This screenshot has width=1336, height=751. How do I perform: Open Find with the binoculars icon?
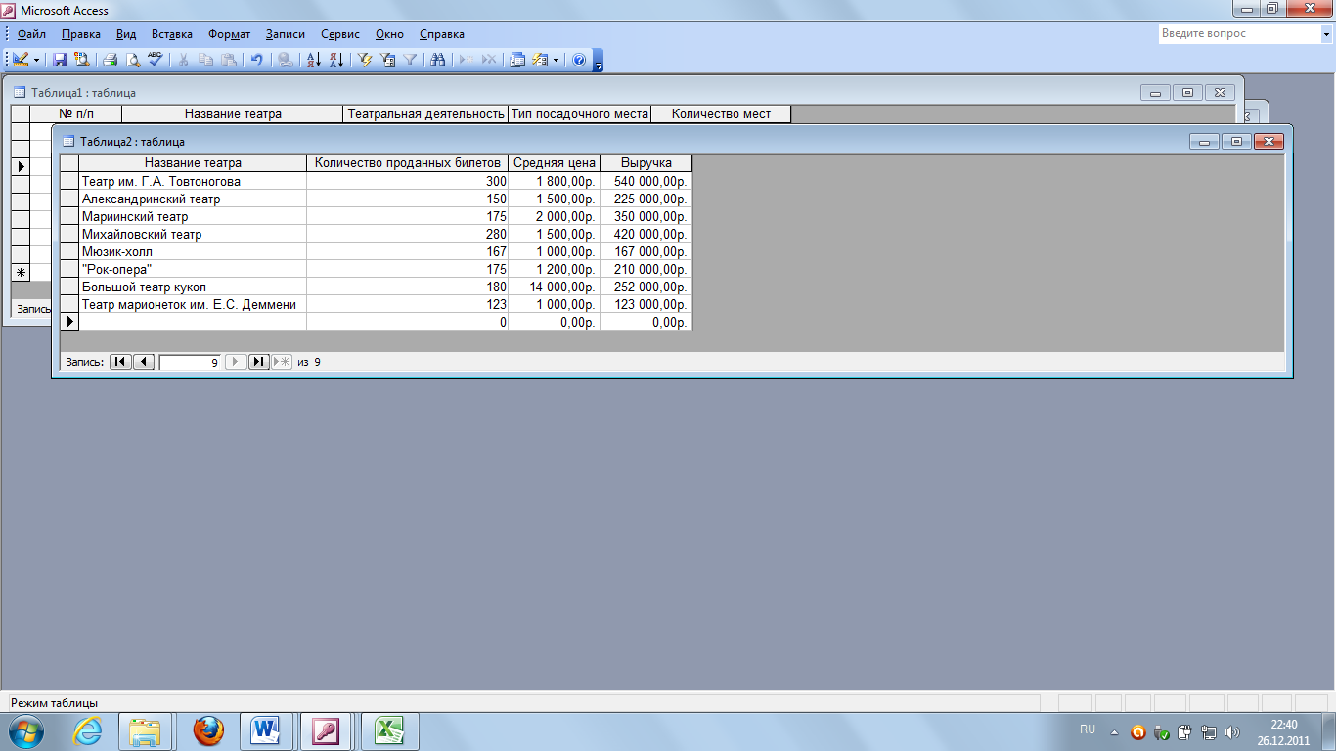438,60
